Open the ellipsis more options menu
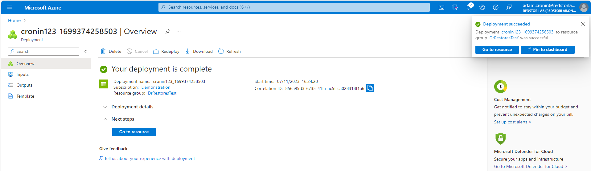Screen dimensions: 591x171 tap(179, 32)
